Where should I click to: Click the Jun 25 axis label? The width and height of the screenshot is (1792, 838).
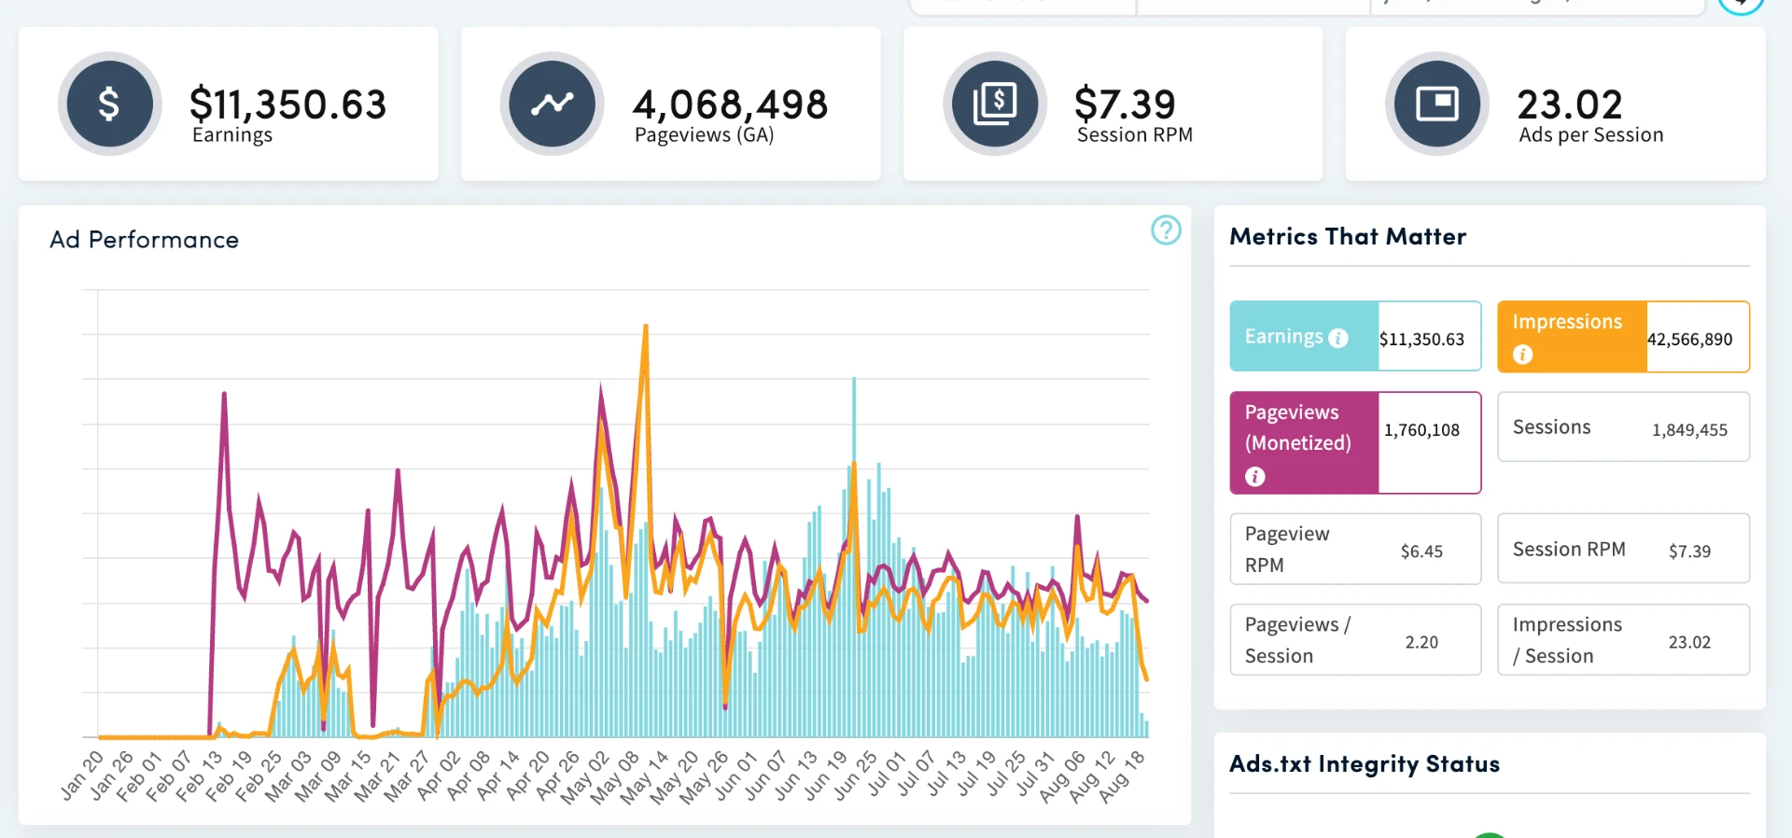854,775
